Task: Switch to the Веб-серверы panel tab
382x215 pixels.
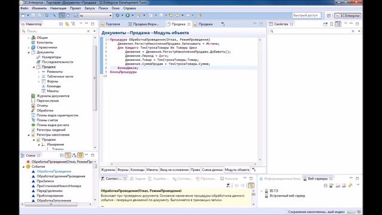Action: point(318,179)
